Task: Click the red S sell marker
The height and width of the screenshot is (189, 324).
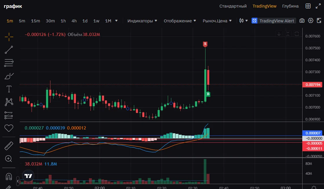Action: (x=205, y=44)
